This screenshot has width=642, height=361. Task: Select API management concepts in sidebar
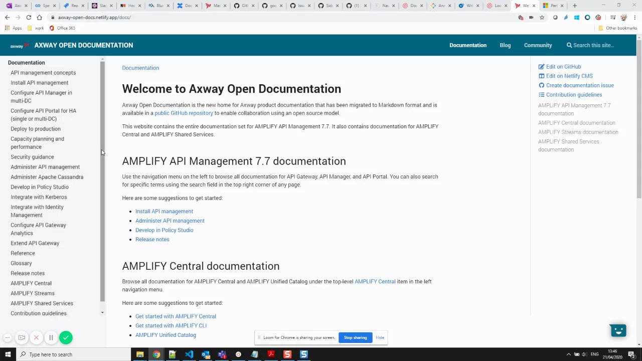pos(43,73)
